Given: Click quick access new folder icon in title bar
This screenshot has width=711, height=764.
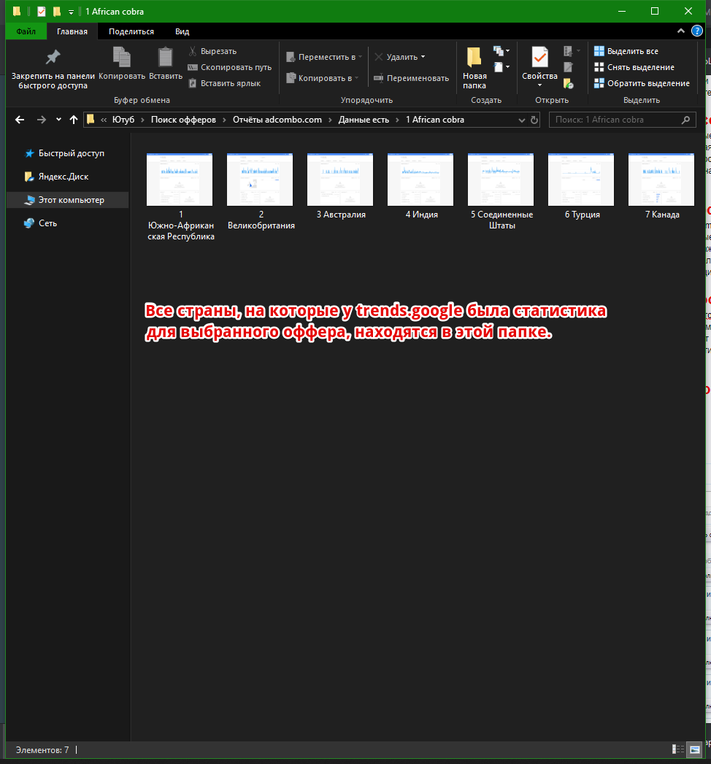Looking at the screenshot, I should point(57,11).
